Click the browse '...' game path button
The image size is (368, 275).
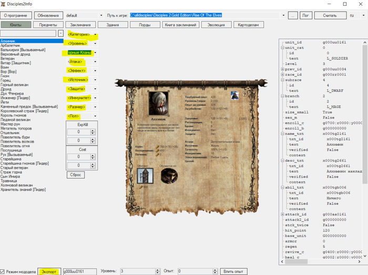tap(293, 16)
